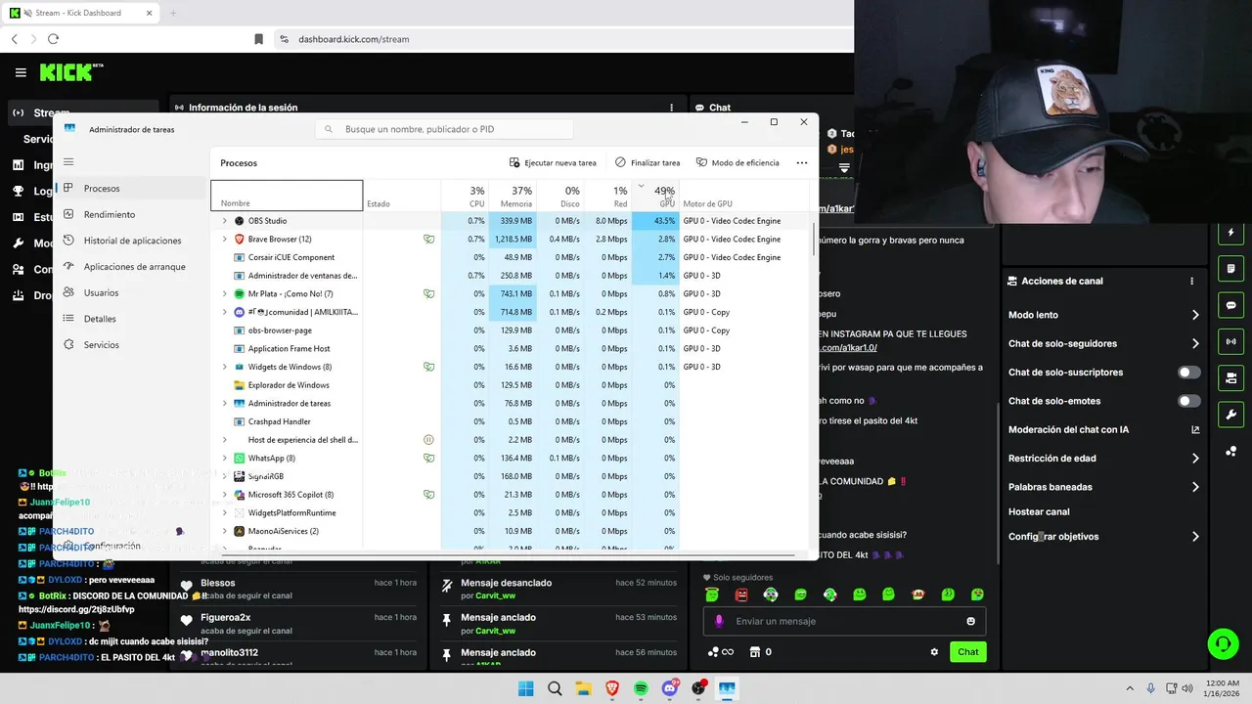
Task: Open Restricción de edad options
Action: pyautogui.click(x=1195, y=458)
